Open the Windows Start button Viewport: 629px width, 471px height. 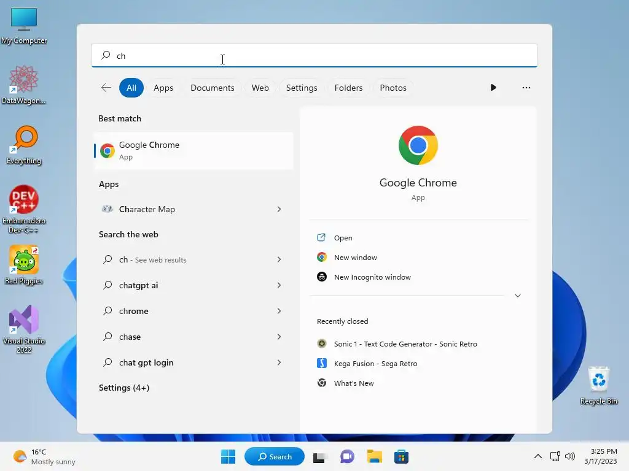229,456
